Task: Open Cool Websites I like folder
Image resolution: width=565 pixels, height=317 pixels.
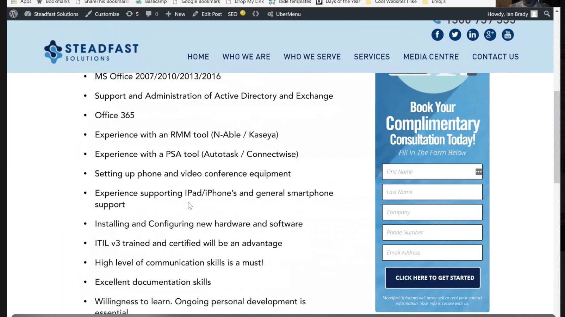Action: click(391, 2)
